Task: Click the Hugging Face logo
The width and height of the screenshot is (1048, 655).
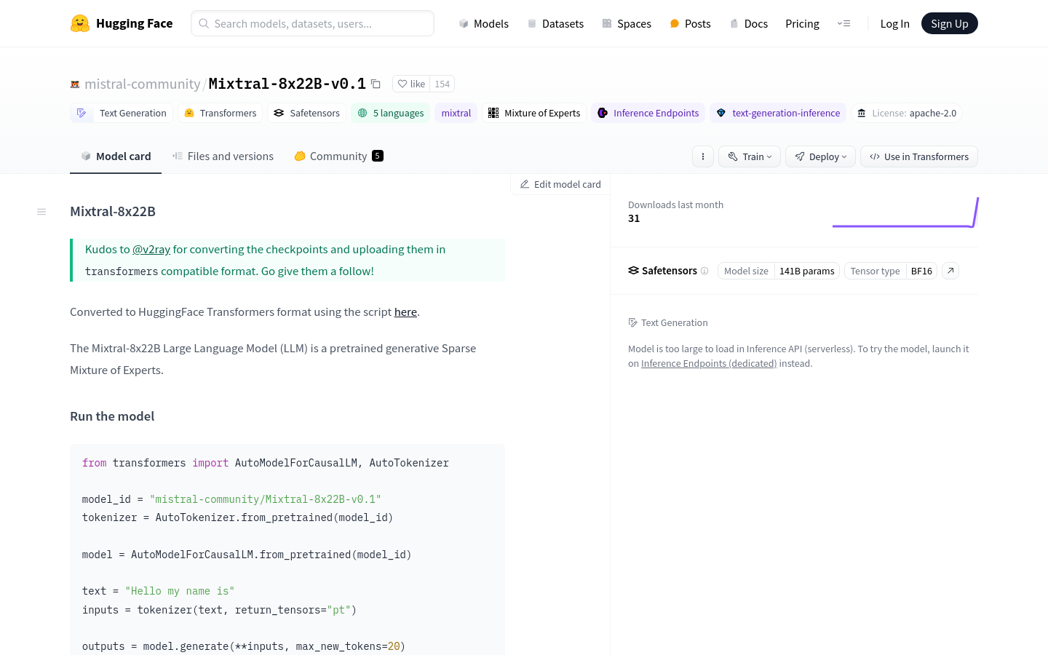Action: coord(122,23)
